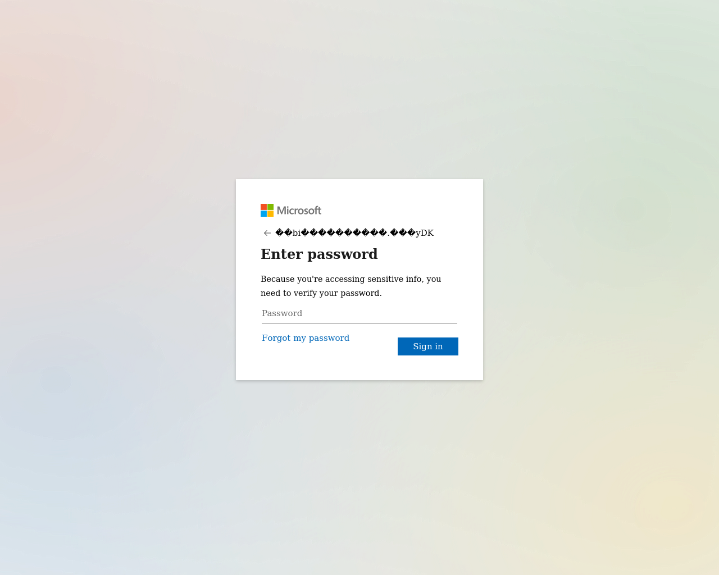Click the green square of Microsoft logo
Image resolution: width=719 pixels, height=575 pixels.
pyautogui.click(x=270, y=207)
